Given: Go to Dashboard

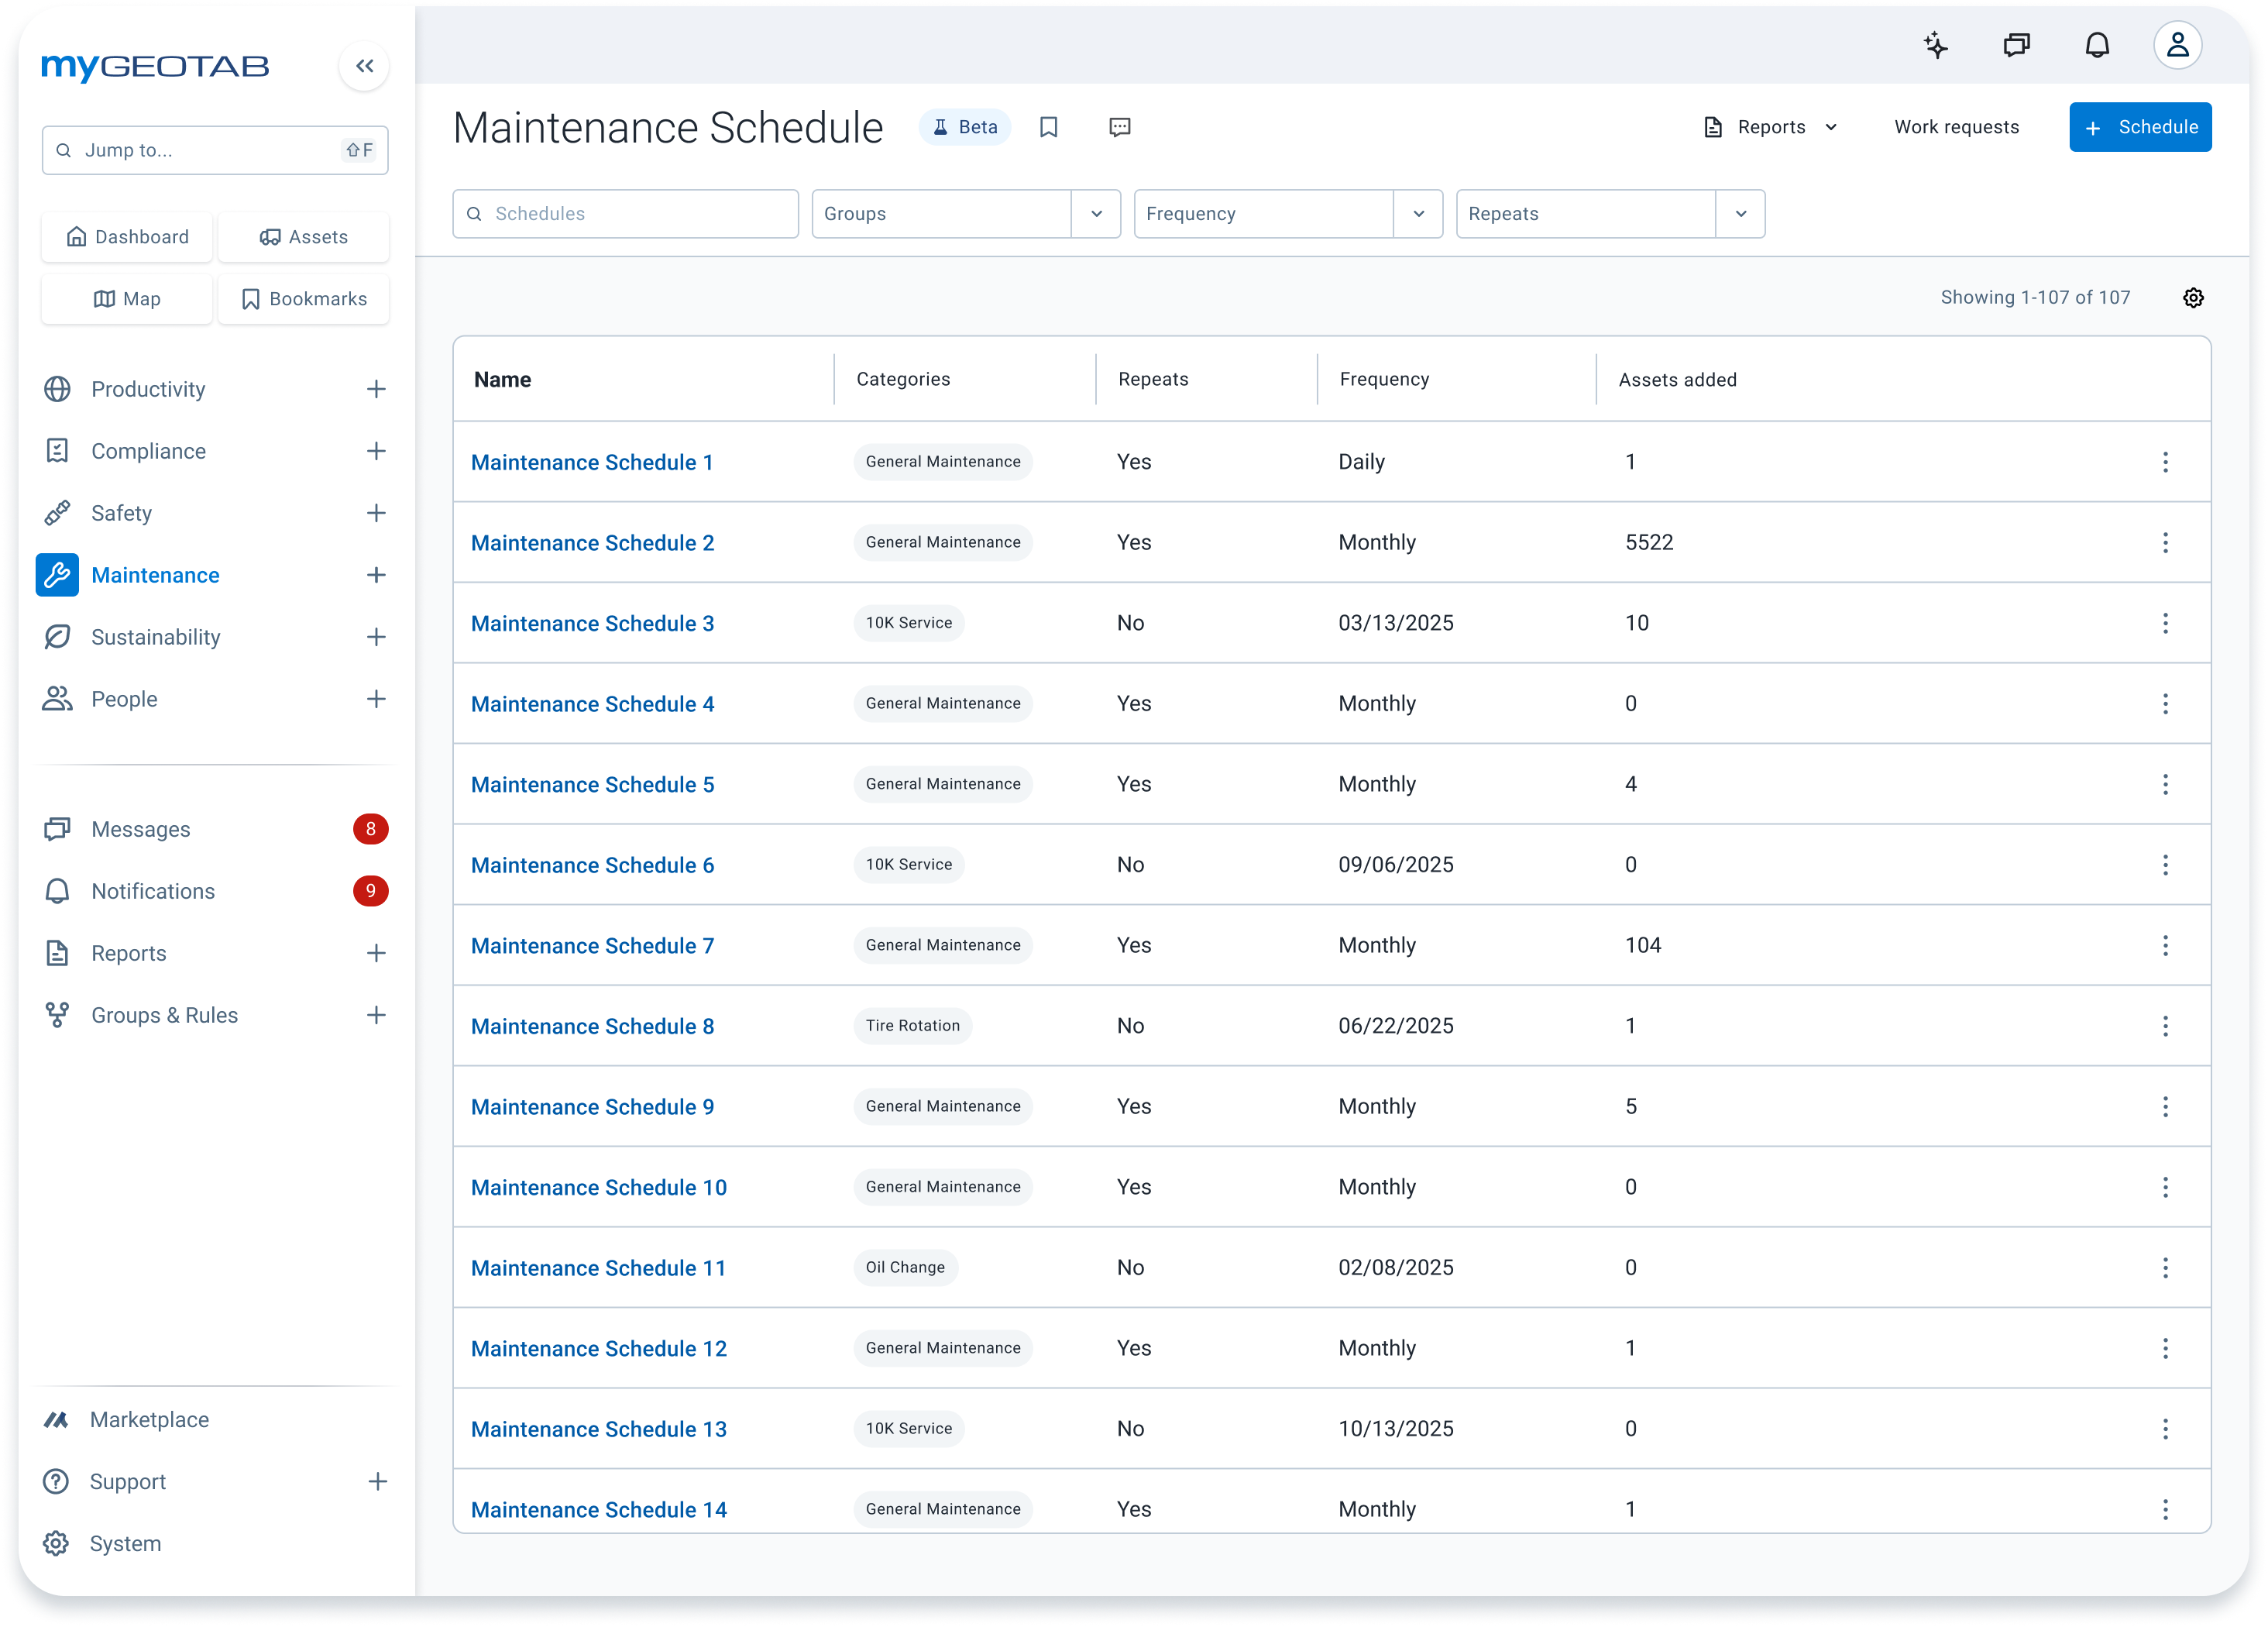Looking at the screenshot, I should [127, 237].
